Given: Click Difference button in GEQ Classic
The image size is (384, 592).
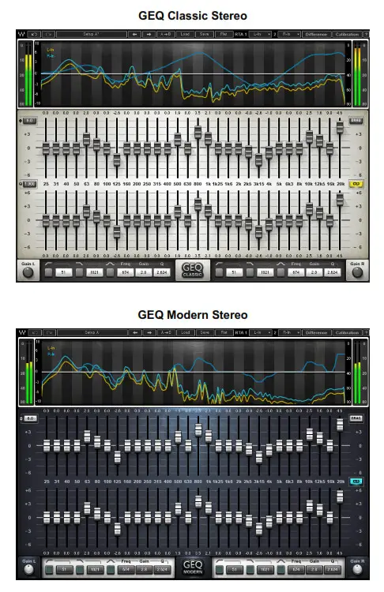Looking at the screenshot, I should (316, 35).
